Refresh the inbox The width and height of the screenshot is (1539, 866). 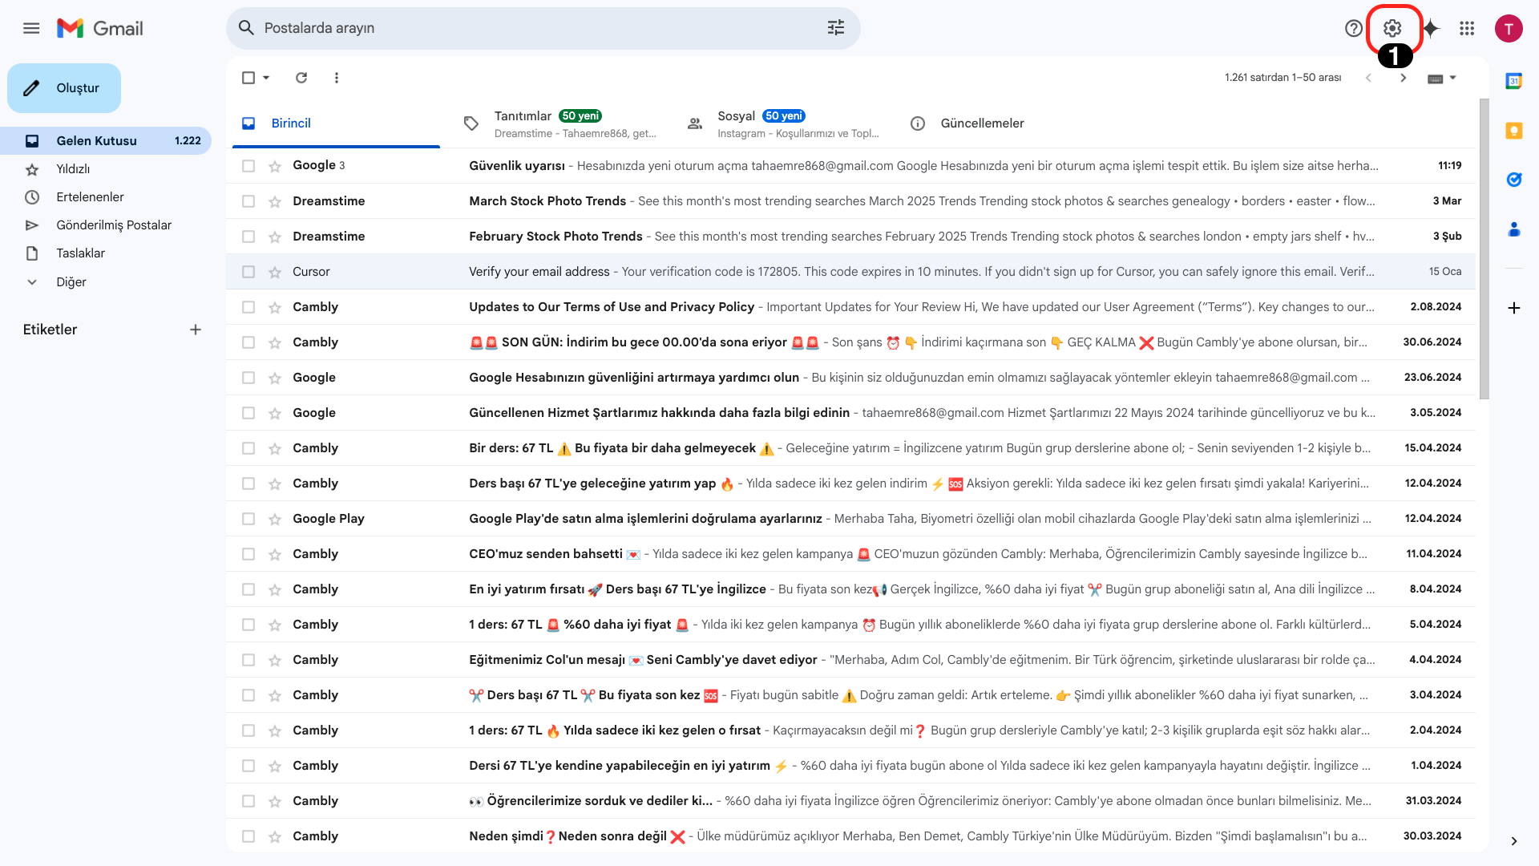coord(301,78)
